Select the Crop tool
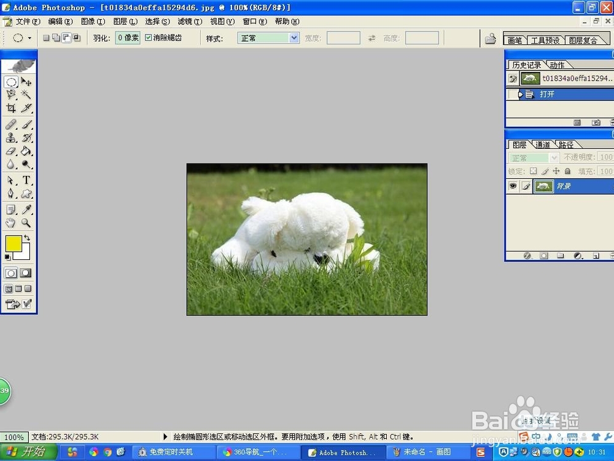 coord(11,108)
